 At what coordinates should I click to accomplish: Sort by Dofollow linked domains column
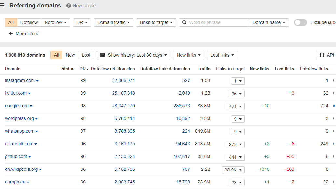[165, 69]
